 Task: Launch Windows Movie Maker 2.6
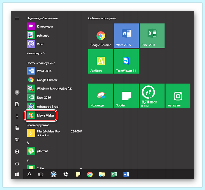(50, 89)
